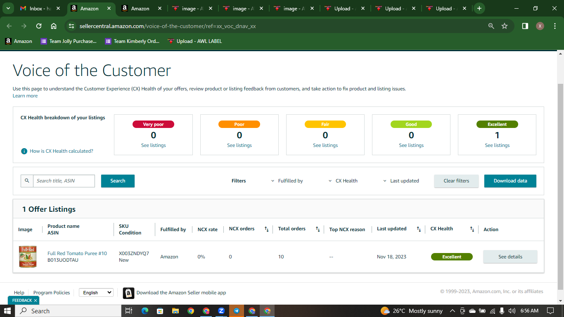This screenshot has height=317, width=564.
Task: Open Zoom from the taskbar
Action: pos(221,311)
